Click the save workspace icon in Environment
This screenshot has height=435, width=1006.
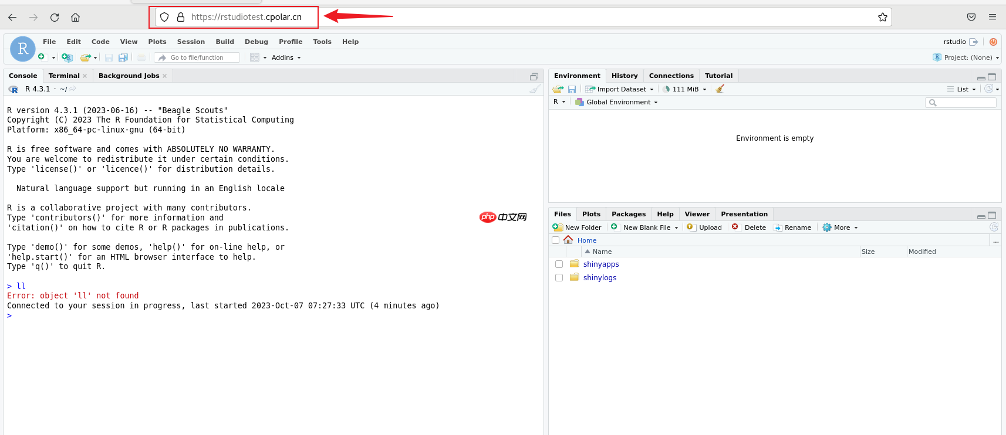(572, 89)
